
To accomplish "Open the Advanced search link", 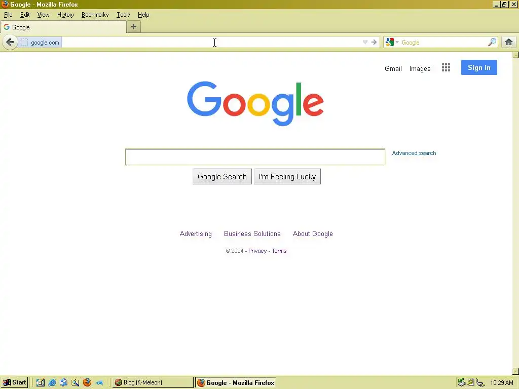I will click(414, 153).
